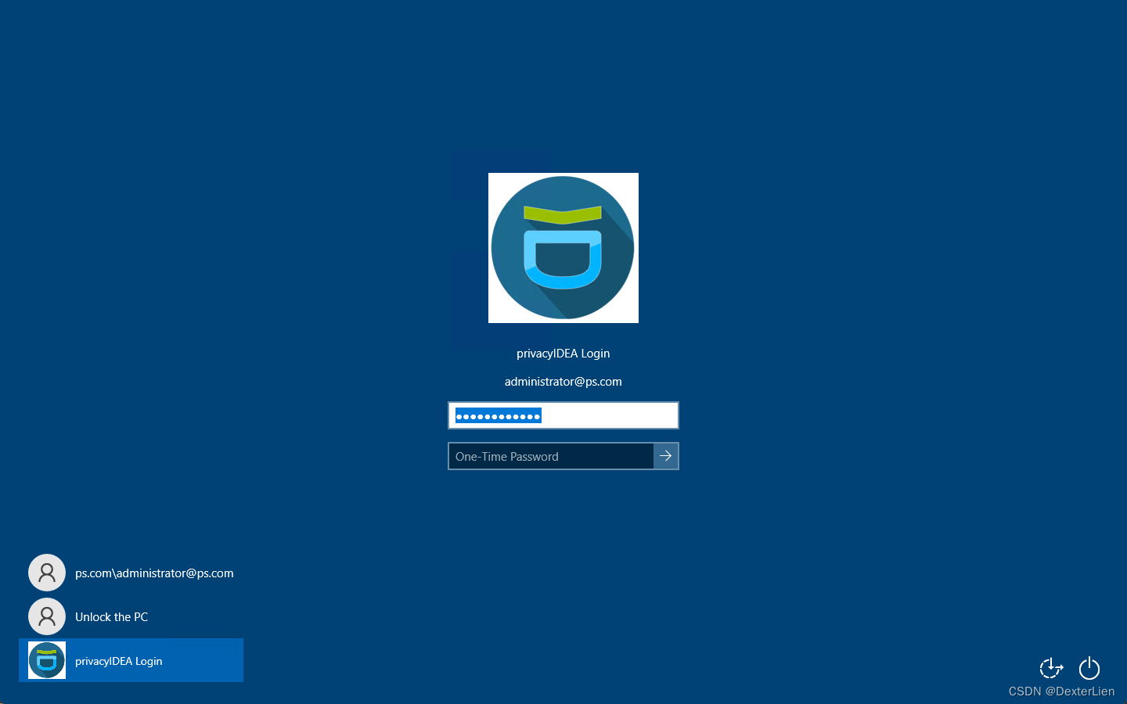Click the user avatar beside Unlock the PC
Viewport: 1127px width, 704px height.
point(47,616)
